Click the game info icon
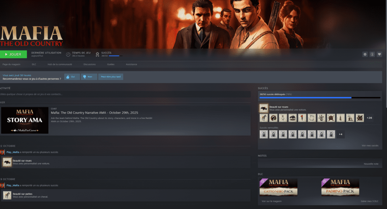The height and width of the screenshot is (209, 387). click(x=372, y=54)
